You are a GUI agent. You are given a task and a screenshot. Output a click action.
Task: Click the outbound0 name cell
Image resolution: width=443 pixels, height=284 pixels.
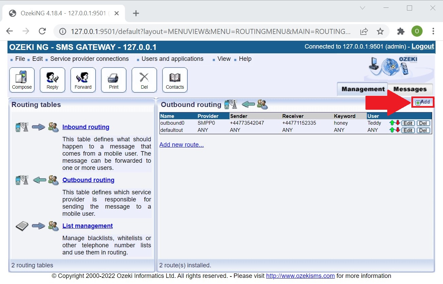pos(172,123)
